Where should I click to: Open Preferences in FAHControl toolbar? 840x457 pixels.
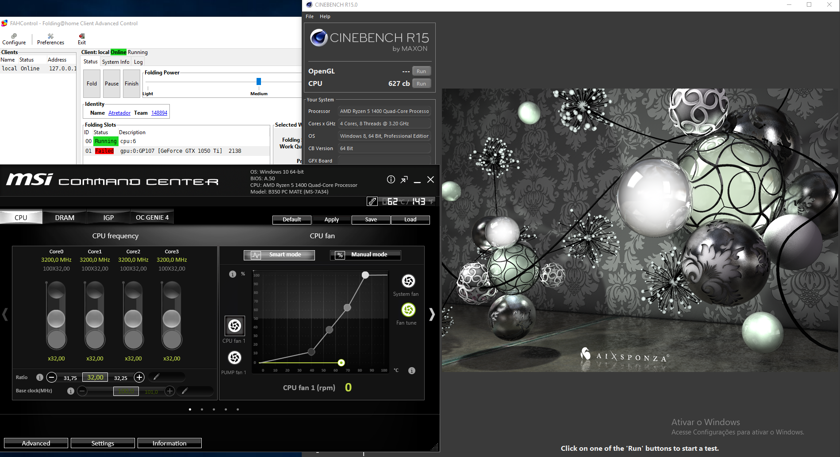coord(50,39)
